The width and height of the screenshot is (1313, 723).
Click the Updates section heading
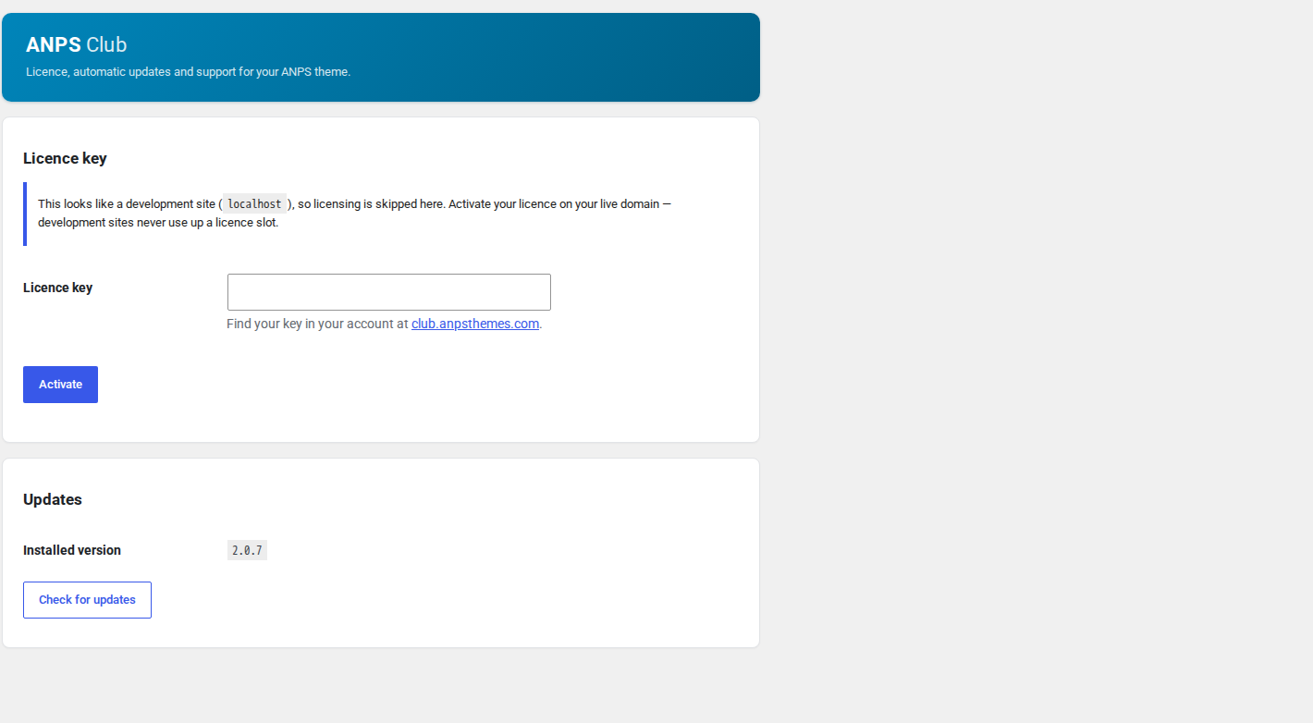(53, 499)
